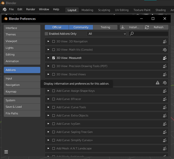Open the Help menu
The image size is (174, 159).
56,9
